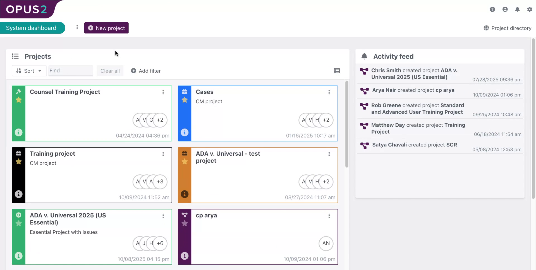This screenshot has width=536, height=270.
Task: Toggle favorite star on cp arya project
Action: (x=185, y=223)
